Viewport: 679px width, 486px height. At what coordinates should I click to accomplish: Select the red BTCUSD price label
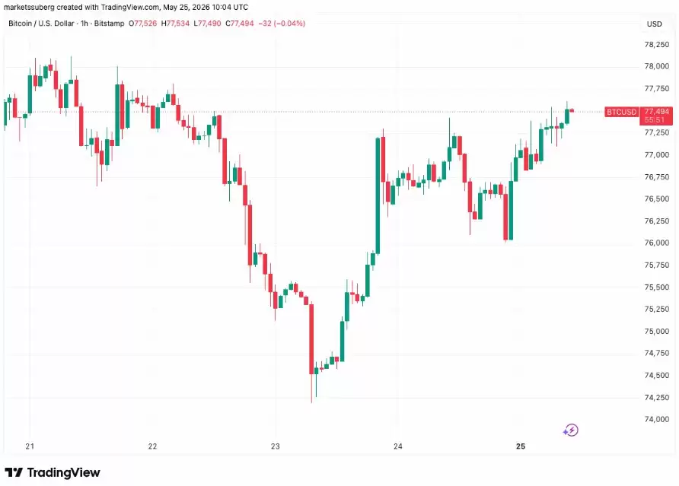621,112
